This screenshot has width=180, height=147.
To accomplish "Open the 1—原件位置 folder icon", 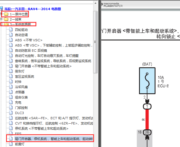I will (x=6, y=14).
